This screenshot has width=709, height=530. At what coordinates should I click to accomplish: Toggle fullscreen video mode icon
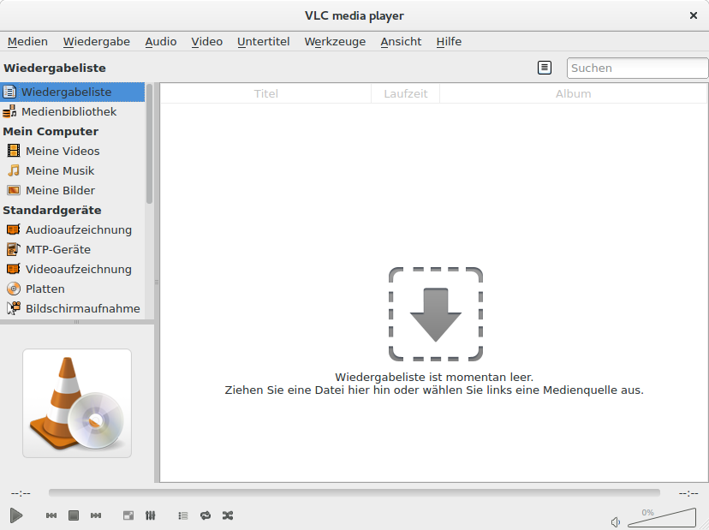(x=128, y=515)
